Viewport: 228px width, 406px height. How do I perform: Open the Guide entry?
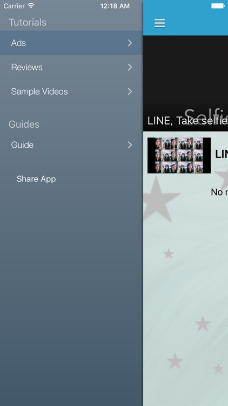pyautogui.click(x=71, y=145)
